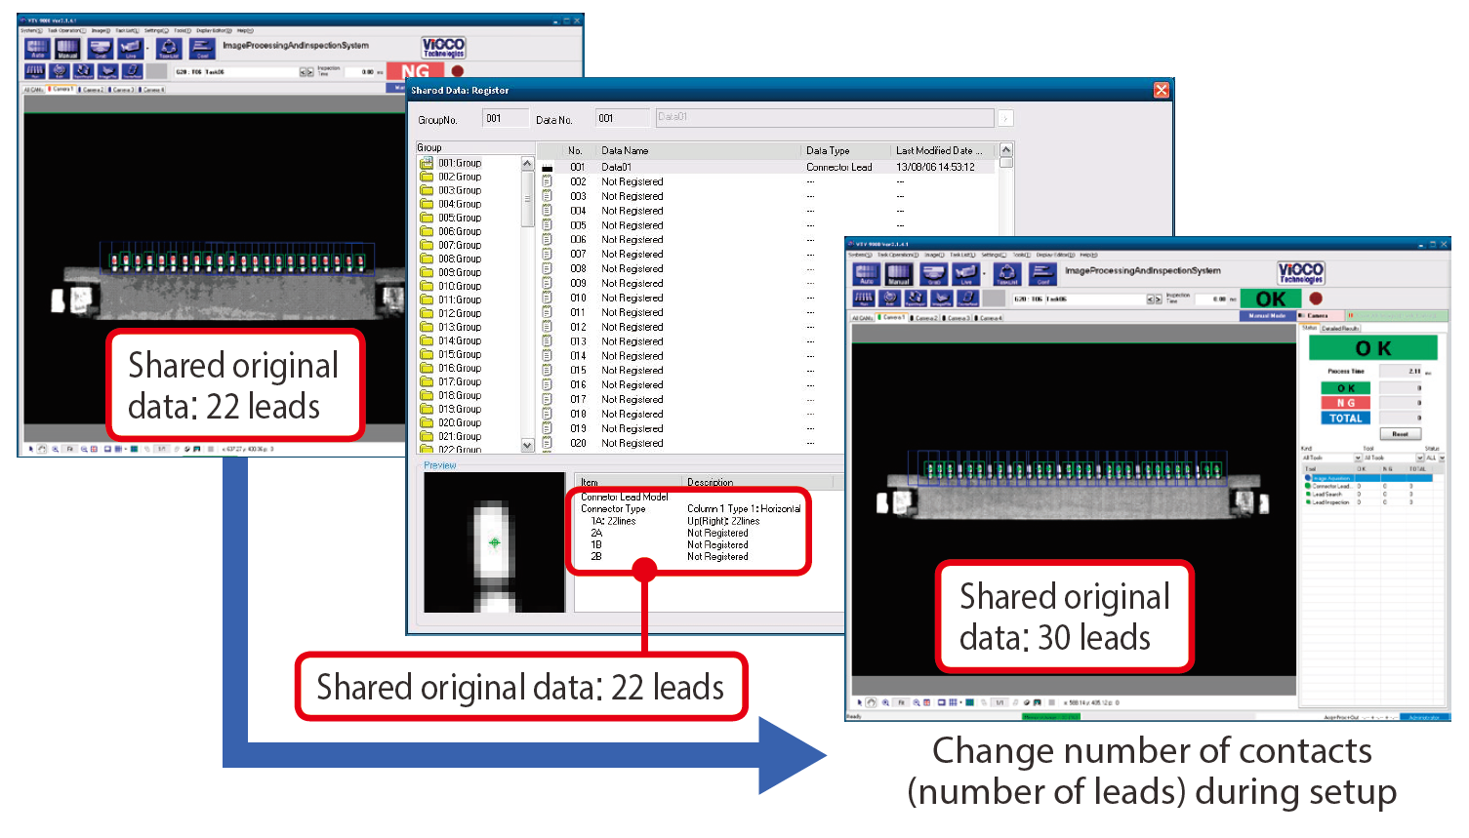Open the Settings menu in the NG window
The height and width of the screenshot is (838, 1469).
coord(154,30)
